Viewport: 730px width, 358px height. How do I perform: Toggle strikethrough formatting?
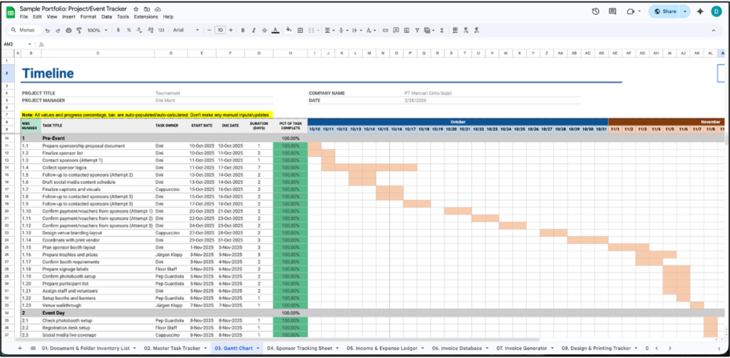(x=264, y=30)
